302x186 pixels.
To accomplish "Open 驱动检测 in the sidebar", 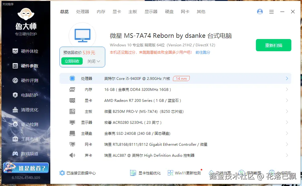I will click(x=25, y=124).
